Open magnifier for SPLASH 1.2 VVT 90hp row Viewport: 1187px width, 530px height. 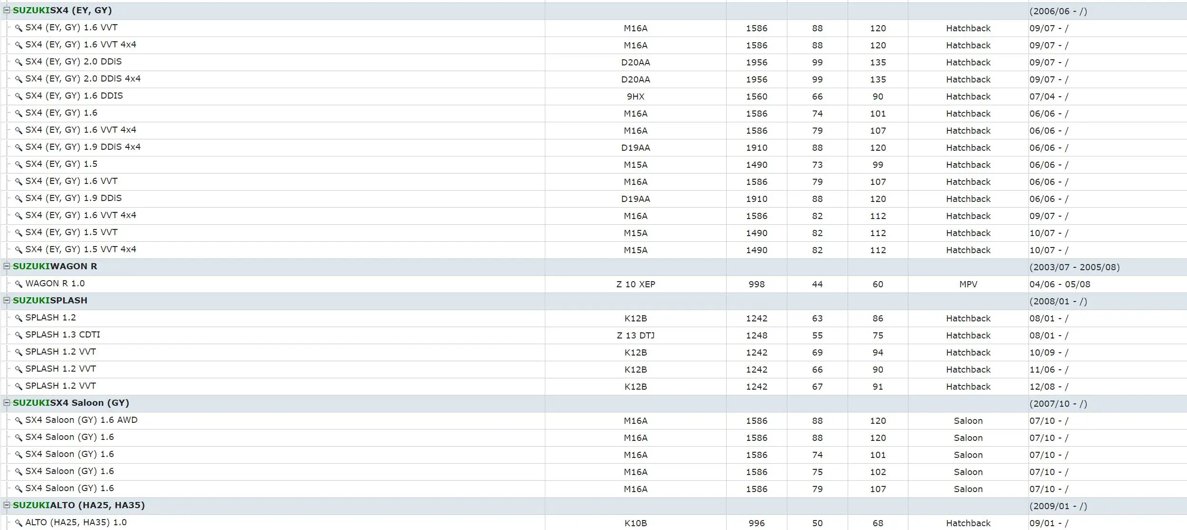click(19, 369)
